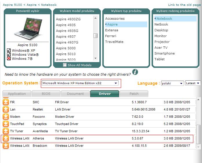Image resolution: width=202 pixels, height=163 pixels.
Task: Select Aspire 4935G model
Action: coord(67,31)
